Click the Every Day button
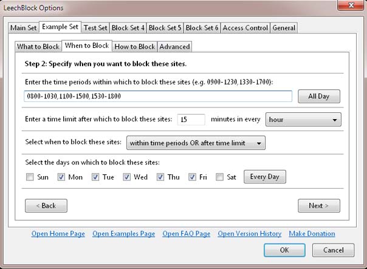This screenshot has height=269, width=367. (264, 177)
